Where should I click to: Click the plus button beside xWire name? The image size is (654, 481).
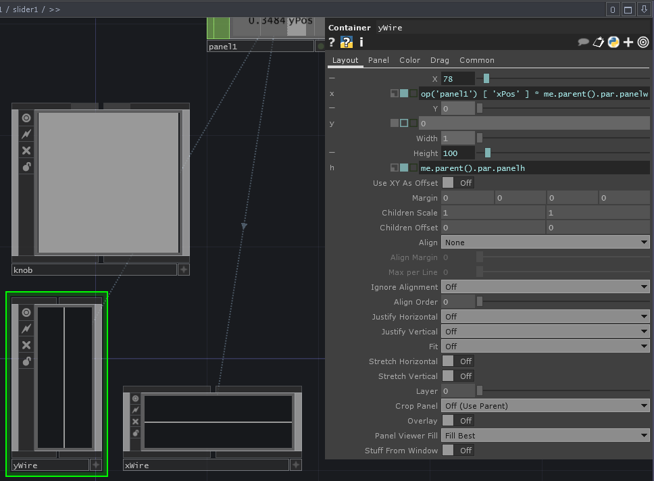(x=296, y=465)
